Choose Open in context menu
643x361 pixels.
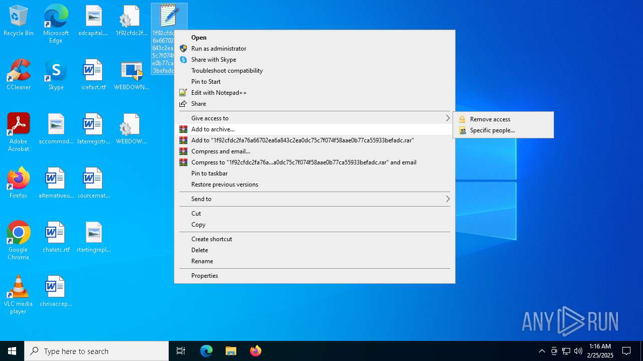(314, 38)
